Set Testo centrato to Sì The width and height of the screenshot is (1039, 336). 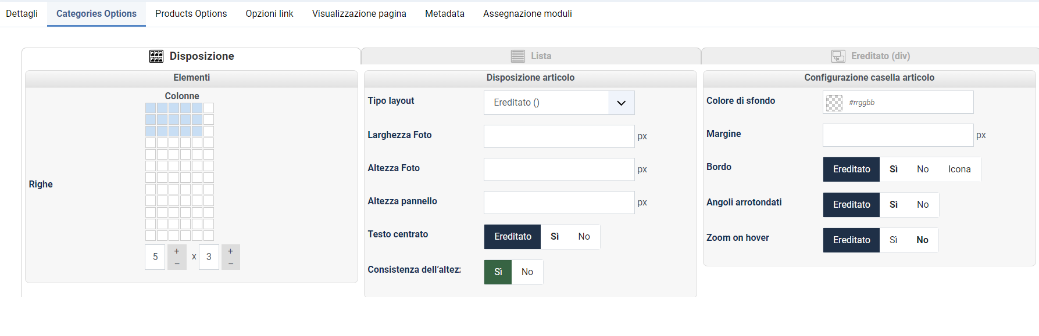tap(555, 237)
